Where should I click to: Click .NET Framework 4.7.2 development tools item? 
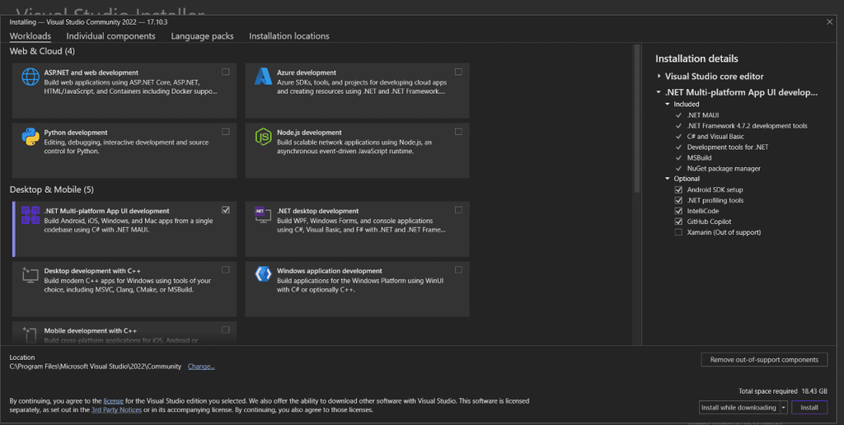point(747,126)
